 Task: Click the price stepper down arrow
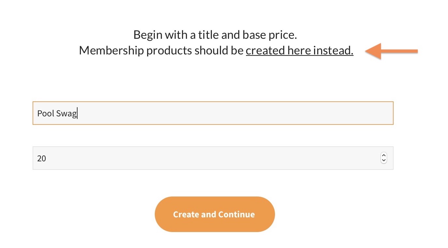(x=384, y=160)
